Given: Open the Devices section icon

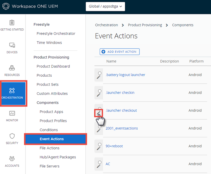Looking at the screenshot, I should [x=12, y=45].
